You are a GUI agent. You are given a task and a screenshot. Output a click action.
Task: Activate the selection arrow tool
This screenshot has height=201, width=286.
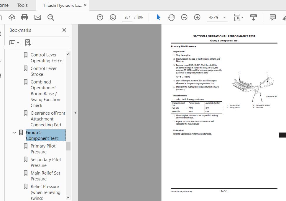tap(158, 17)
